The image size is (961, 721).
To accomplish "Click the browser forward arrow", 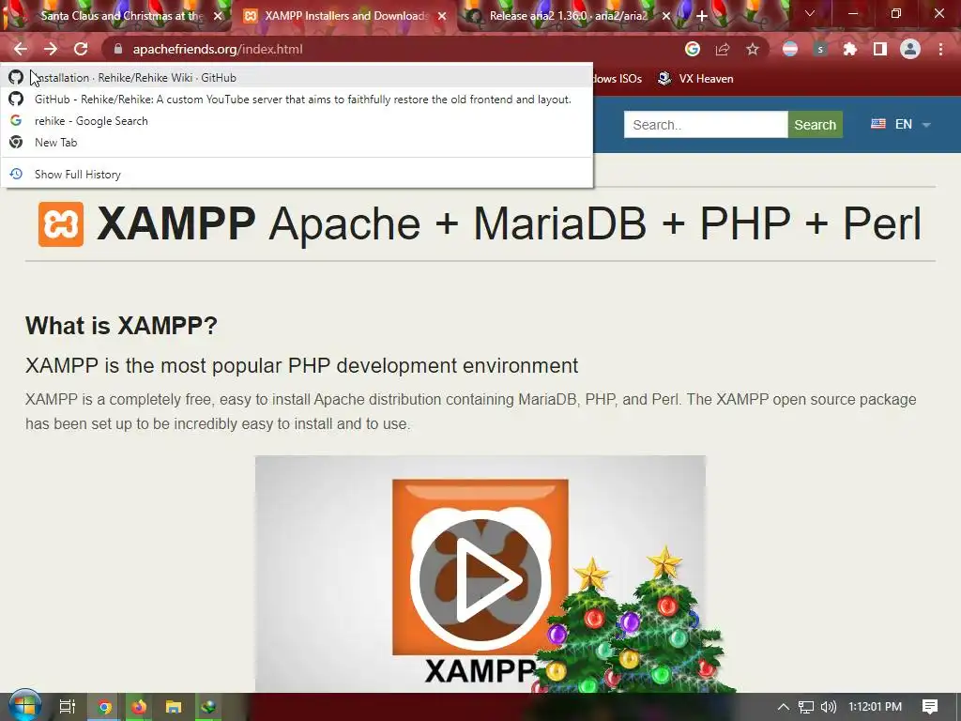I will (51, 49).
